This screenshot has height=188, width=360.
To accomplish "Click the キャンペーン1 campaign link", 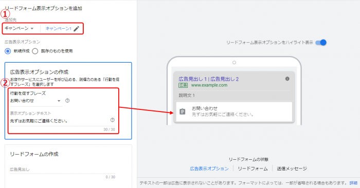I will [x=59, y=28].
